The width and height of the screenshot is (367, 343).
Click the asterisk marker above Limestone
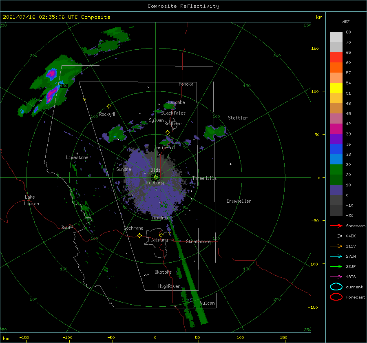[x=77, y=154]
